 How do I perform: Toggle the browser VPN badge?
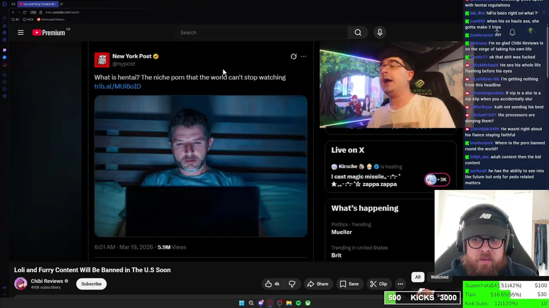(x=33, y=12)
